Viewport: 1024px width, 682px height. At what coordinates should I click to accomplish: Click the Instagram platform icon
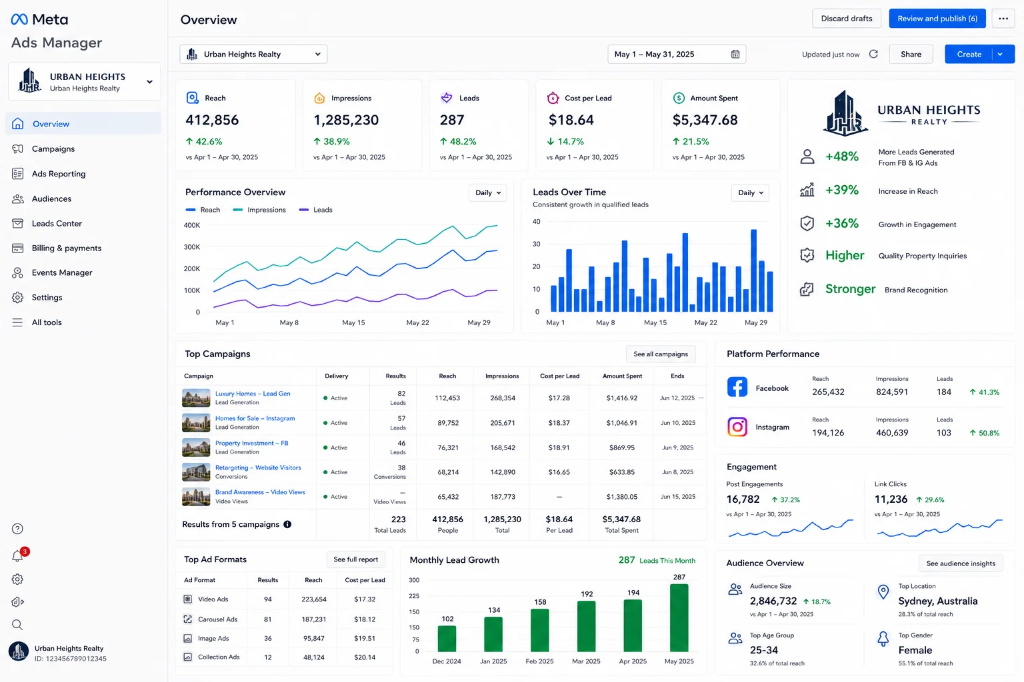[x=737, y=426]
